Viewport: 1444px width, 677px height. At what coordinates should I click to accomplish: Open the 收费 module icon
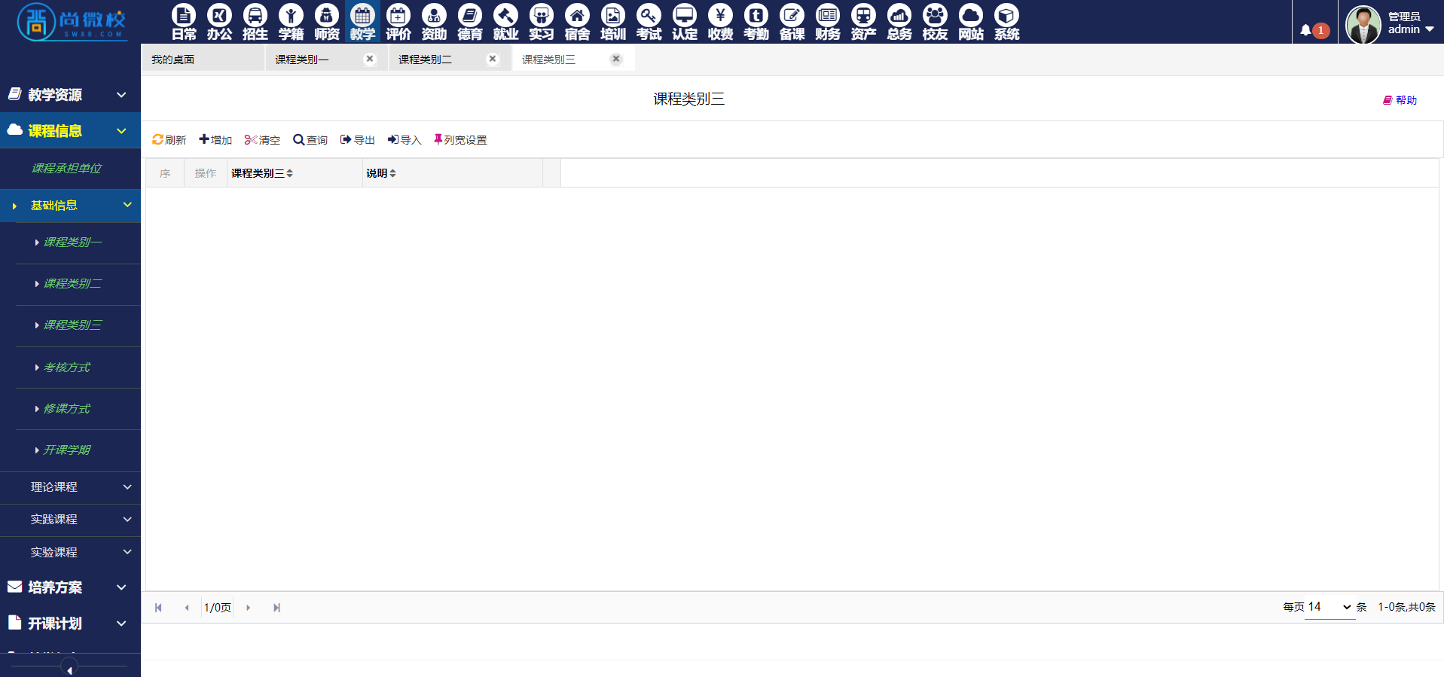click(720, 22)
